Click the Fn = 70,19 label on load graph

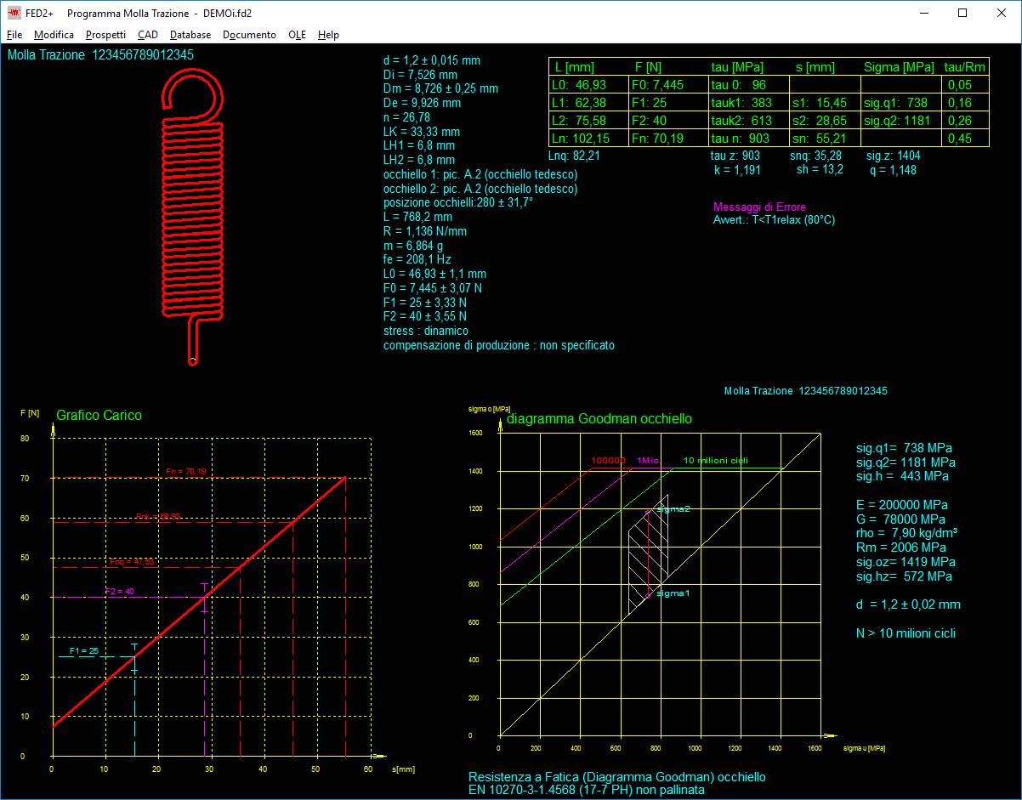[185, 471]
